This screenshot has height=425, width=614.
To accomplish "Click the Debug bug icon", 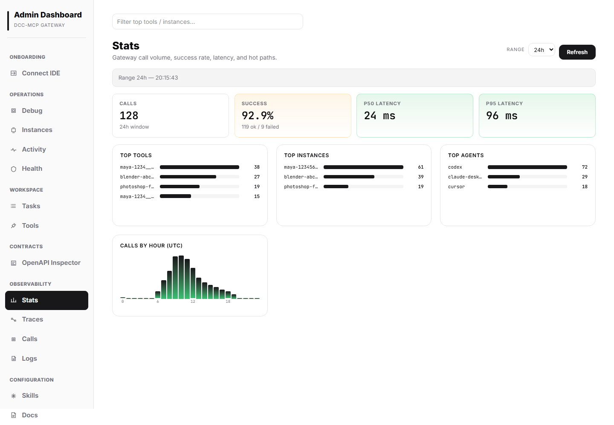I will (x=14, y=111).
